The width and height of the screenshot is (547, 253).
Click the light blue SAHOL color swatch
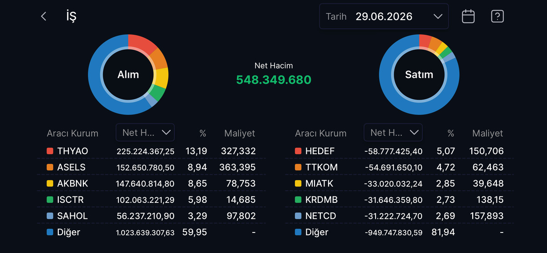coord(50,216)
